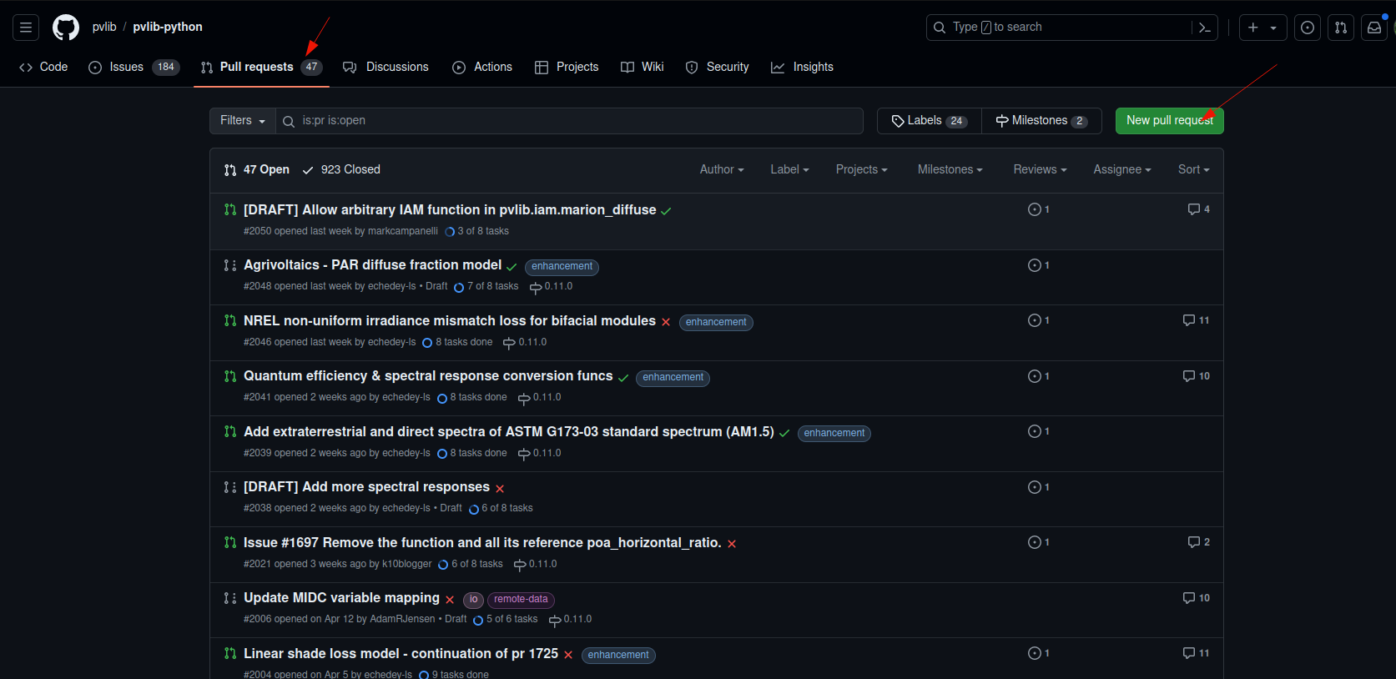This screenshot has height=679, width=1396.
Task: Focus the is:pr is:open filter field
Action: click(569, 121)
